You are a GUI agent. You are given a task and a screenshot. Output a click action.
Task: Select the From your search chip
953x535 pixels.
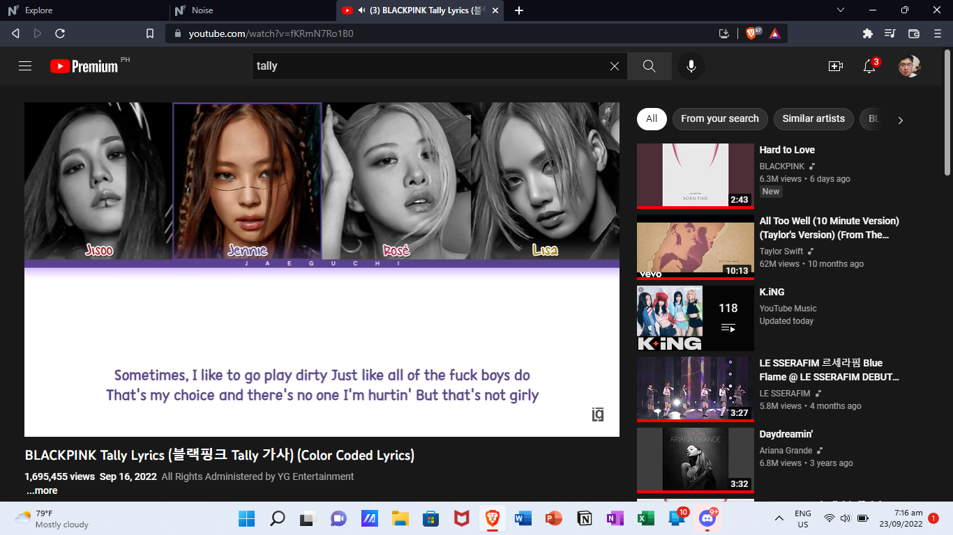[x=720, y=118]
